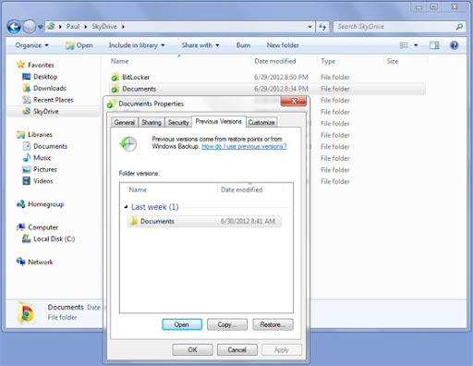Click the Restore... button

(x=273, y=324)
